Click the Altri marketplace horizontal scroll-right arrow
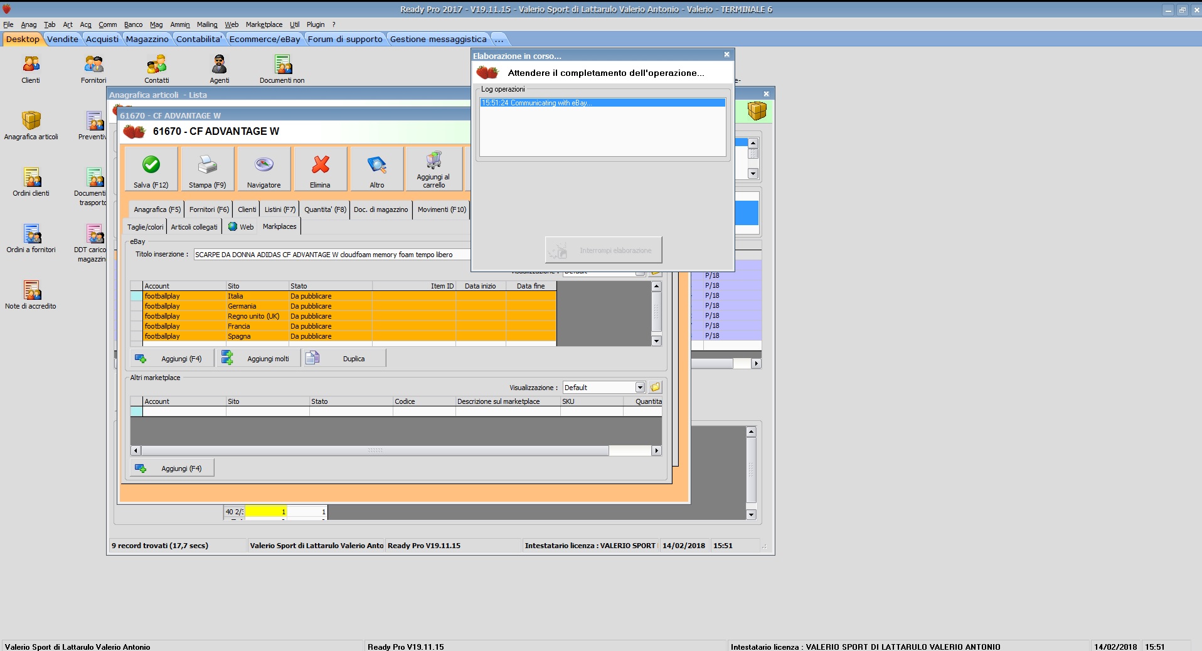Screen dimensions: 1202x651 656,450
